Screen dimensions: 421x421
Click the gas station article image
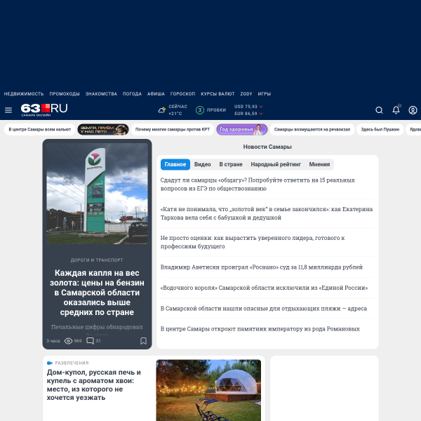point(98,194)
